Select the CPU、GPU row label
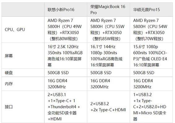 23,30
